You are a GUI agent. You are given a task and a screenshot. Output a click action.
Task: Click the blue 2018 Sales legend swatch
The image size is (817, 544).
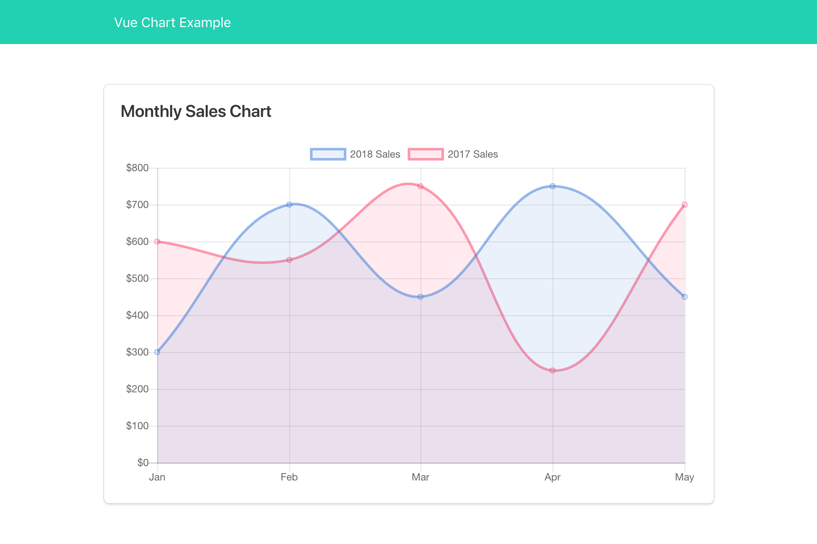click(328, 154)
